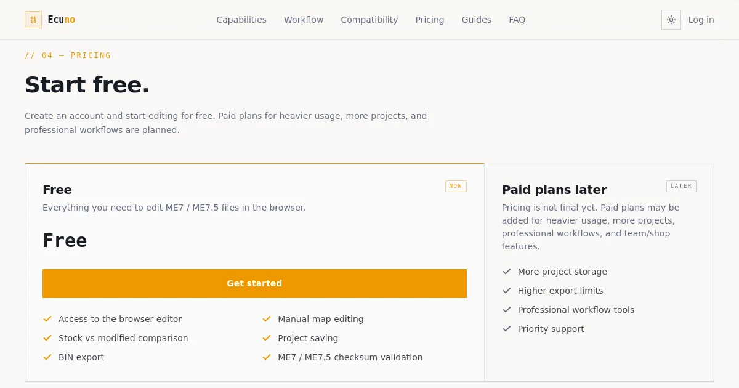Click Priority support text
This screenshot has height=388, width=739.
pos(551,329)
